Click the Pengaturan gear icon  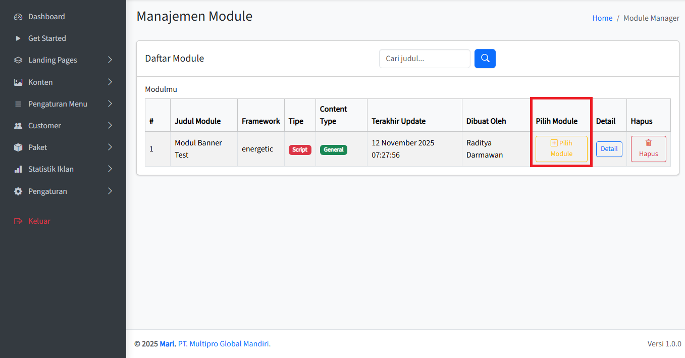pos(18,191)
